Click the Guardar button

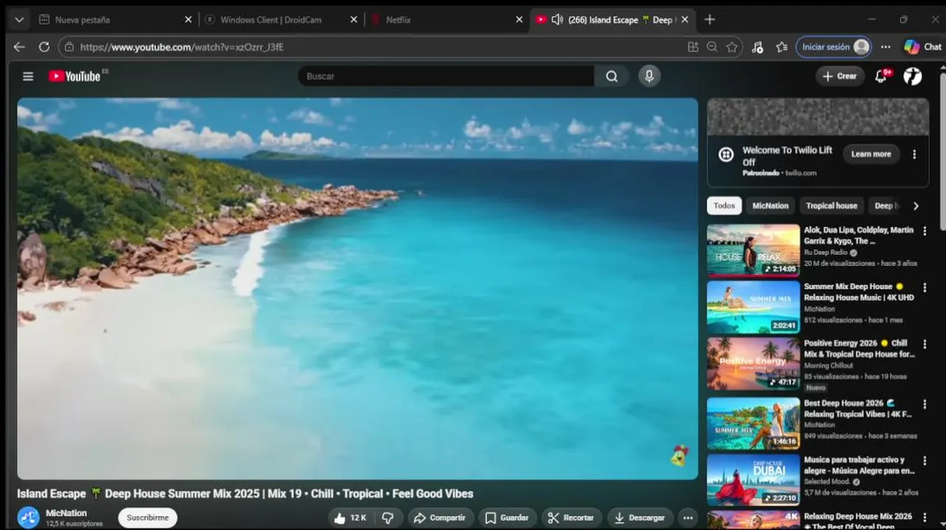507,517
